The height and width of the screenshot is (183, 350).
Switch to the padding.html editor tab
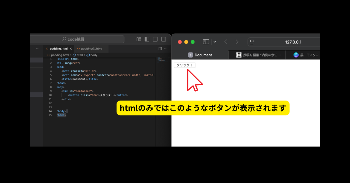tap(59, 49)
